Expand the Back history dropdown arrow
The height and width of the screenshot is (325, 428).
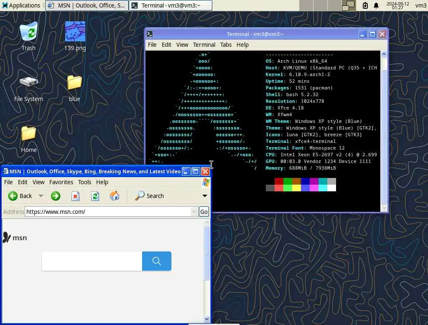[x=41, y=196]
